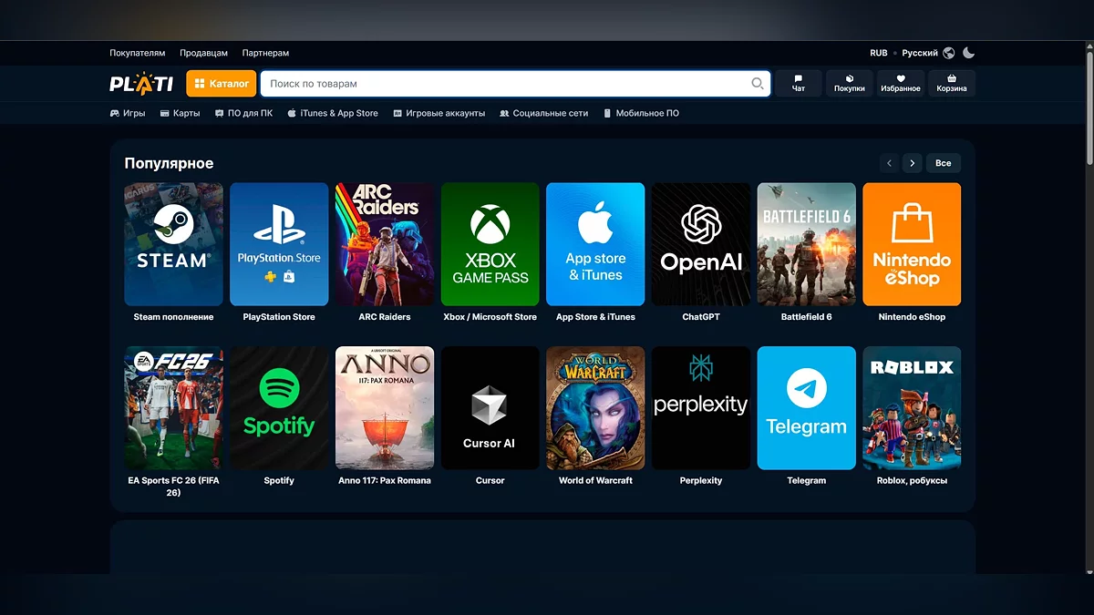
Task: Click the Все button in Популярное
Action: click(944, 163)
